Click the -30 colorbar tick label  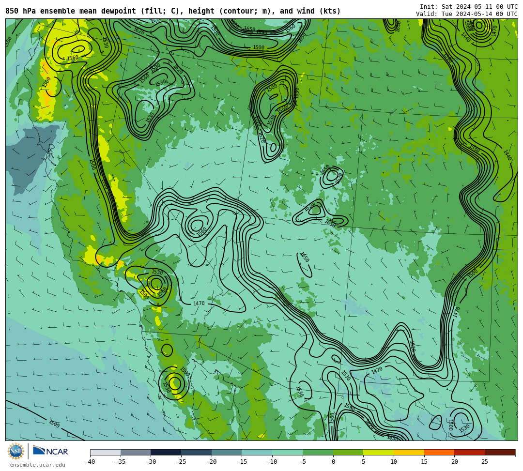pyautogui.click(x=151, y=462)
